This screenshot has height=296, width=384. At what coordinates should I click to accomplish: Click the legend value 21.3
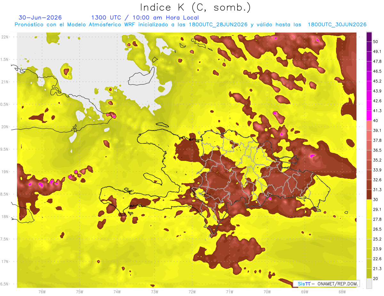click(377, 269)
